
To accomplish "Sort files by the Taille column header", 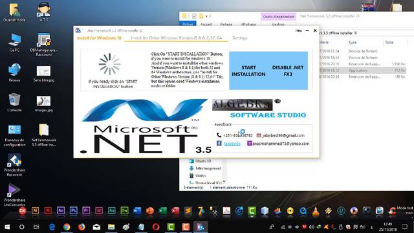I will pos(389,42).
